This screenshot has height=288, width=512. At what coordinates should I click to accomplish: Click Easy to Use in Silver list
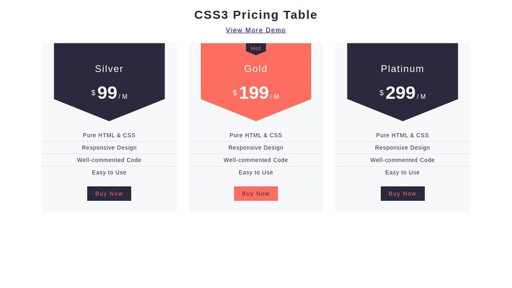coord(109,172)
